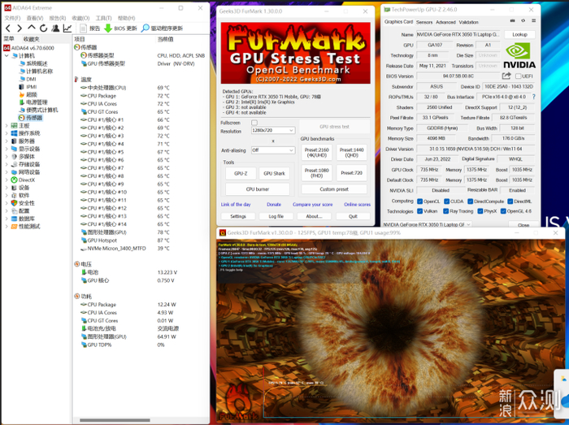The height and width of the screenshot is (425, 569).
Task: Click the CPU burner button
Action: click(x=258, y=189)
